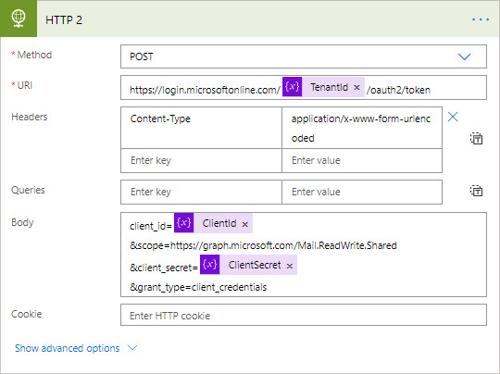Click the TenantId variable icon
The height and width of the screenshot is (374, 500).
(292, 87)
